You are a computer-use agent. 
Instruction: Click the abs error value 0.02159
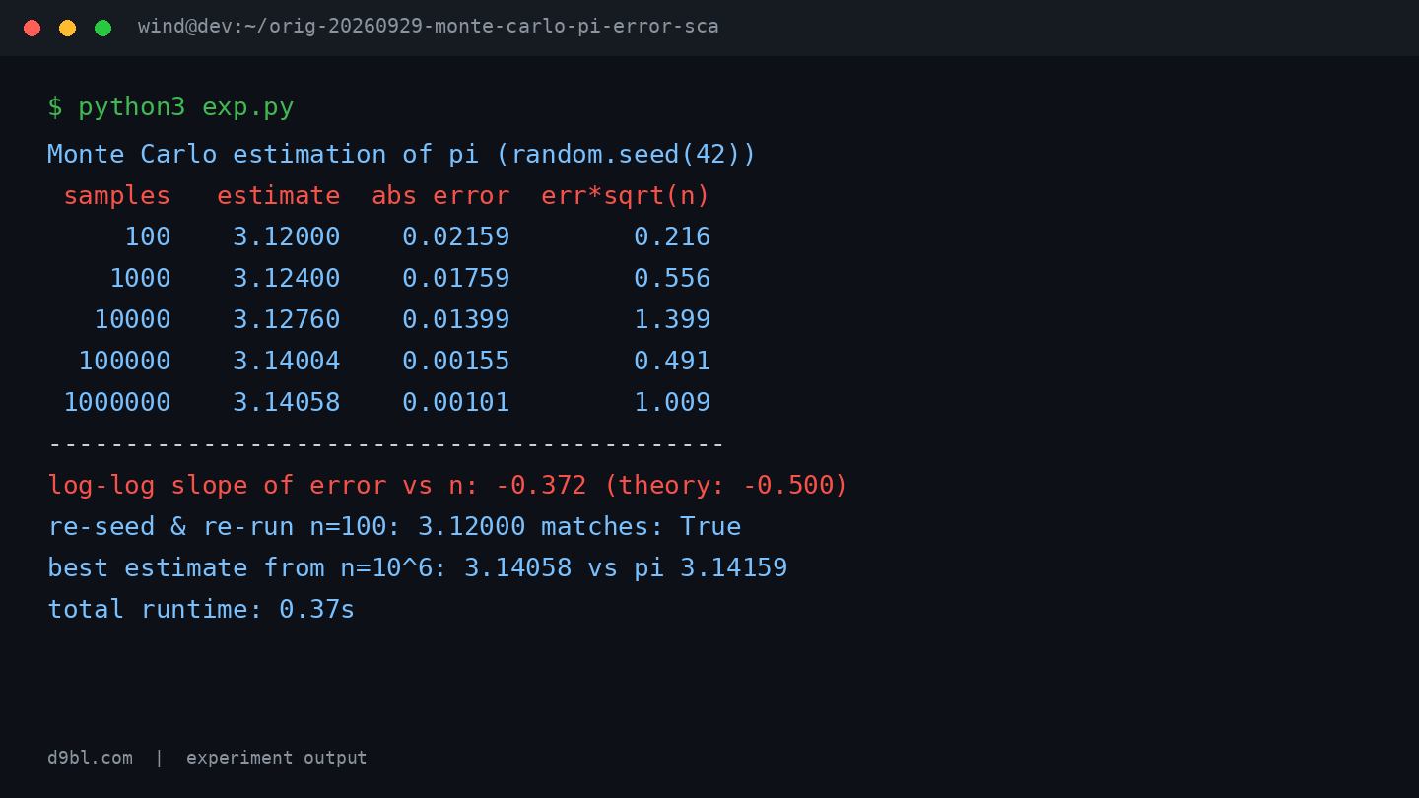[456, 237]
